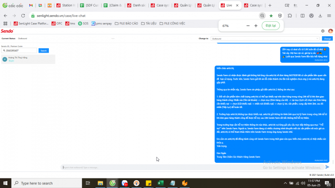Viewport: 335px width, 188px height.
Task: Open File Explorer from the taskbar
Action: point(100,183)
